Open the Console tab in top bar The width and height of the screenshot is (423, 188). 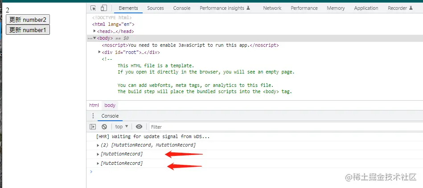(x=182, y=8)
